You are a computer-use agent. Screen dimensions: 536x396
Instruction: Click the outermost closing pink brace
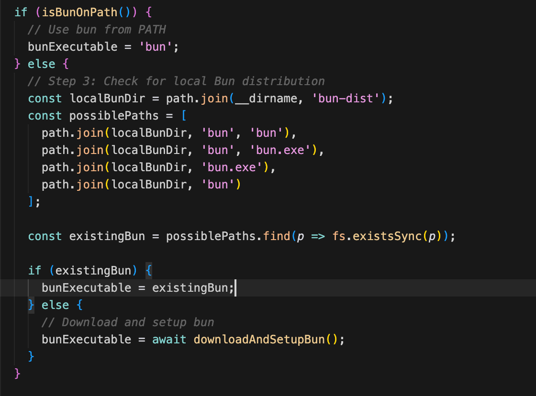pos(17,374)
